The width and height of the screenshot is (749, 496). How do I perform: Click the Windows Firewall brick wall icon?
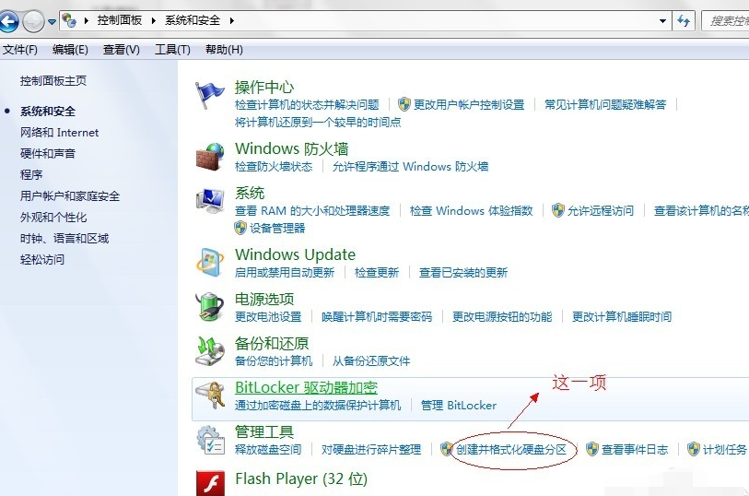[x=210, y=156]
